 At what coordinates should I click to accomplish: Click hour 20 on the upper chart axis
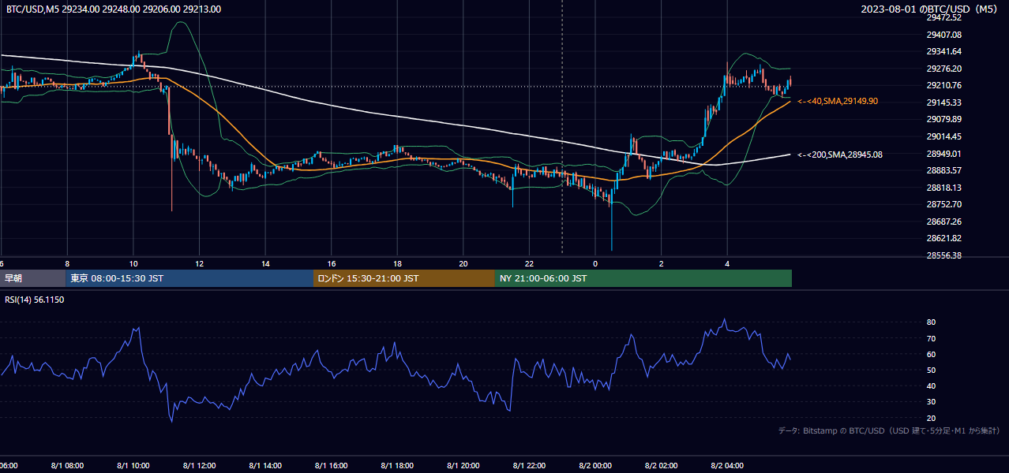[x=463, y=263]
